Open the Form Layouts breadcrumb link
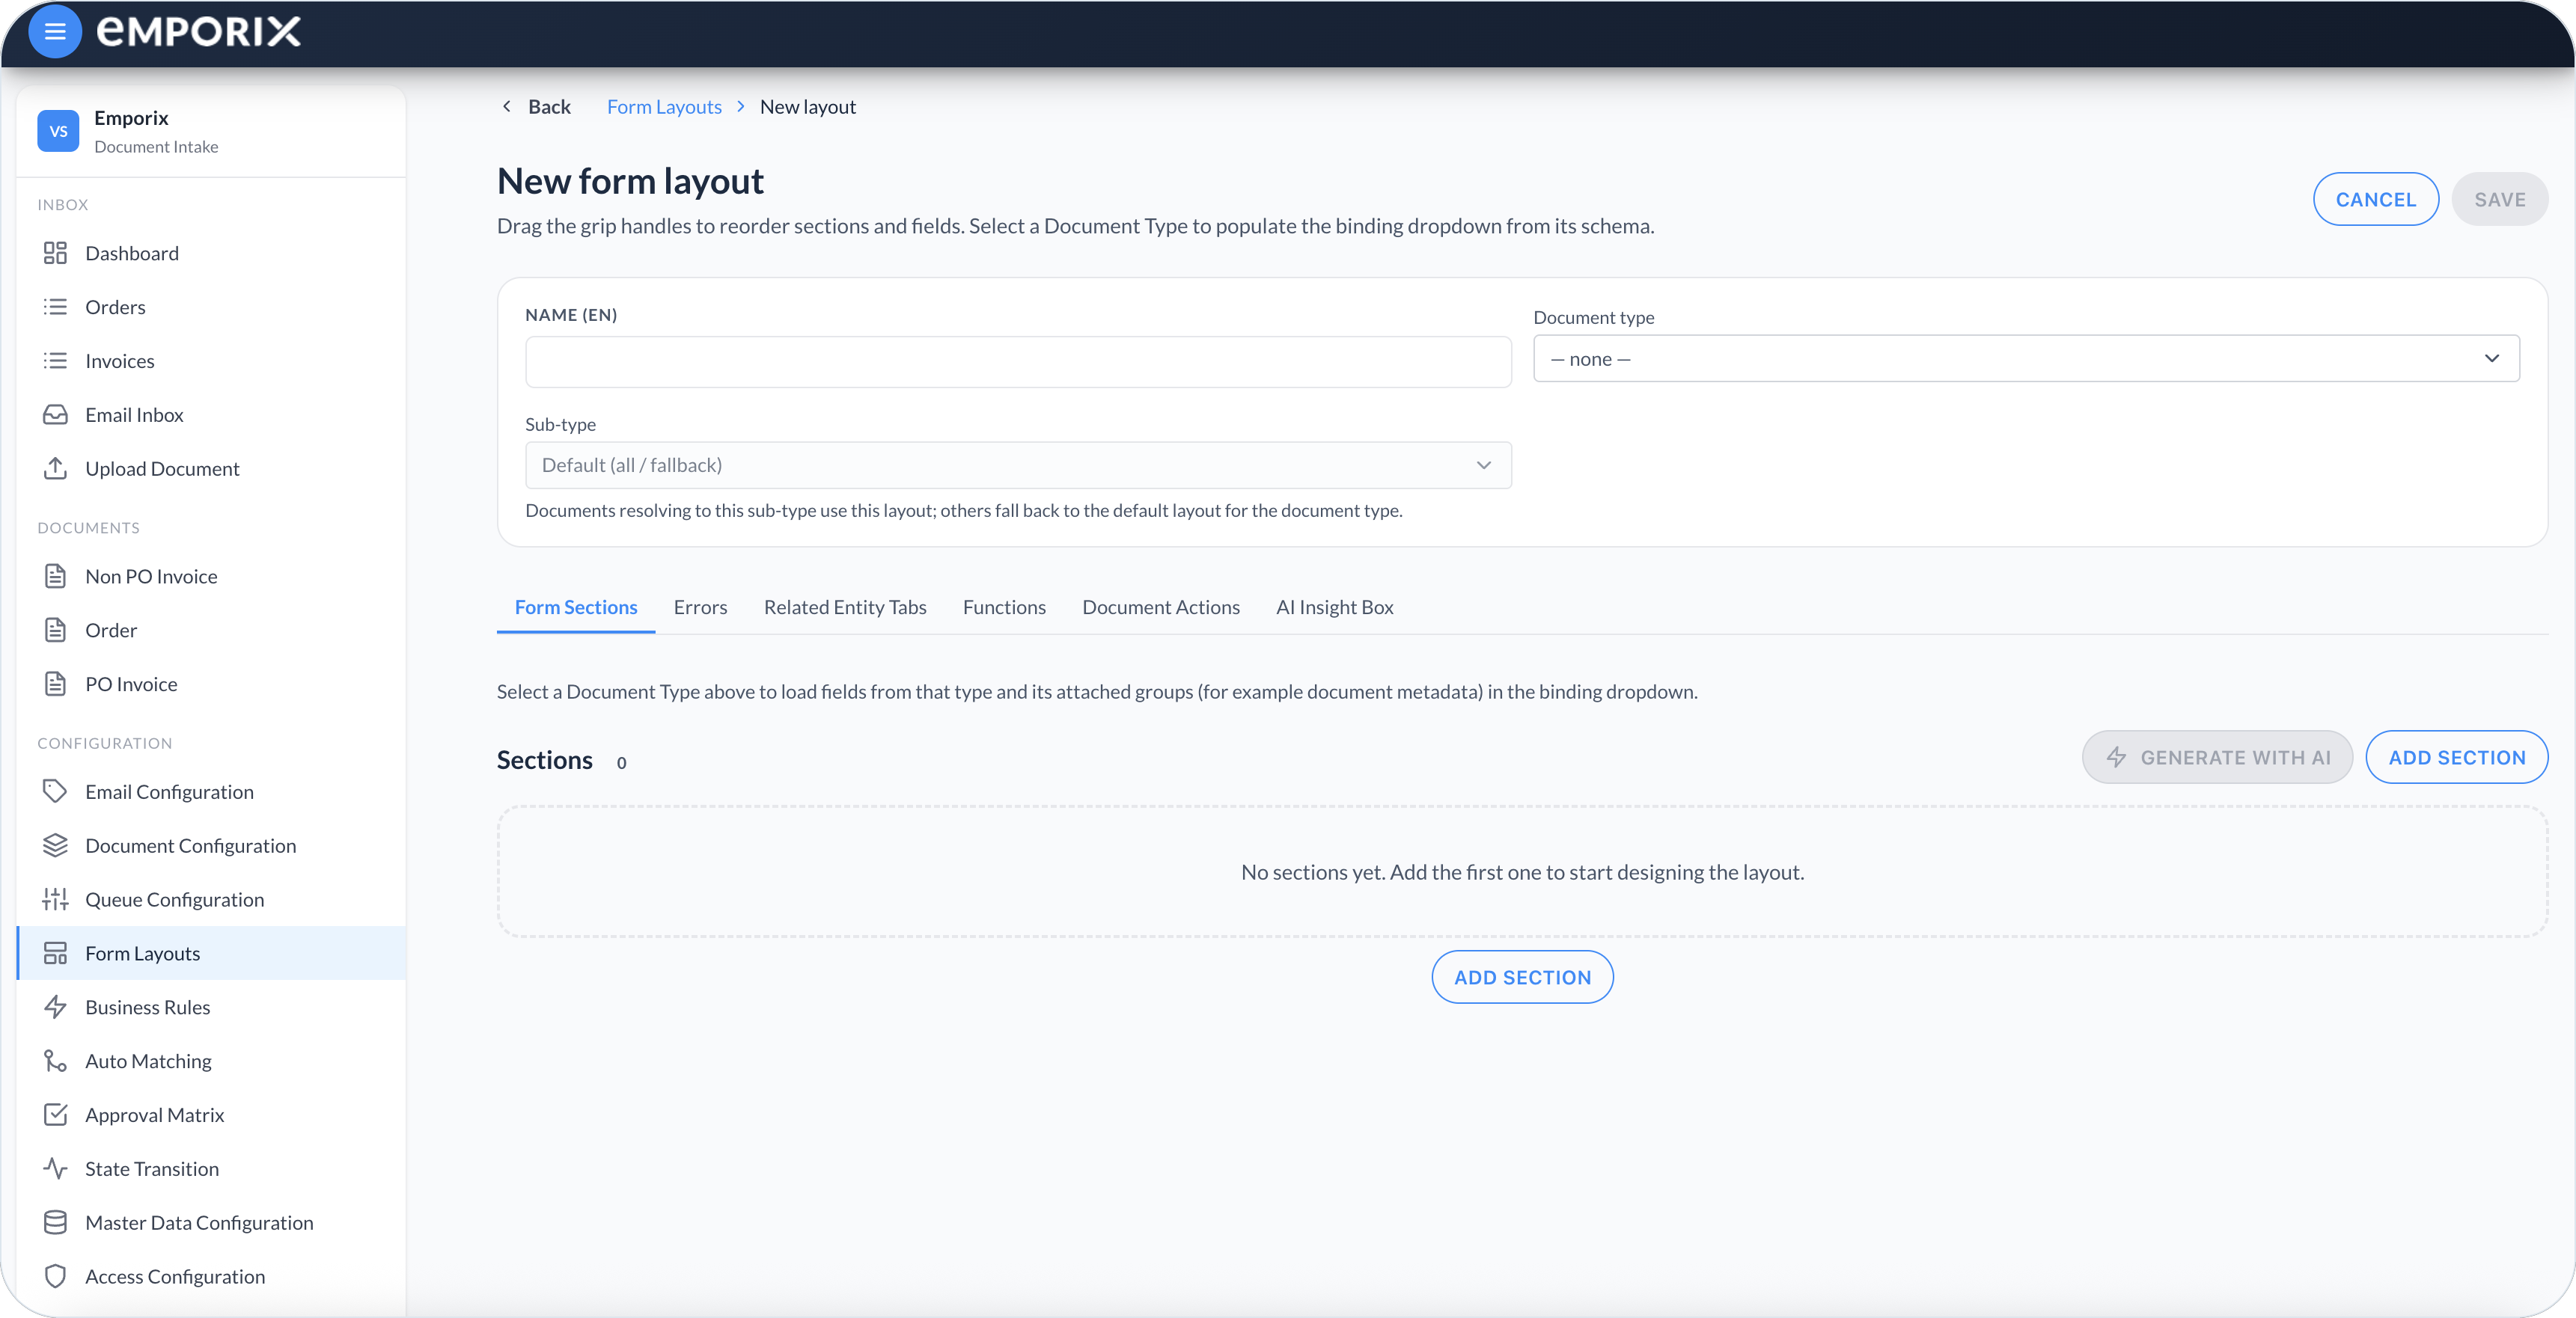Image resolution: width=2576 pixels, height=1318 pixels. [664, 107]
